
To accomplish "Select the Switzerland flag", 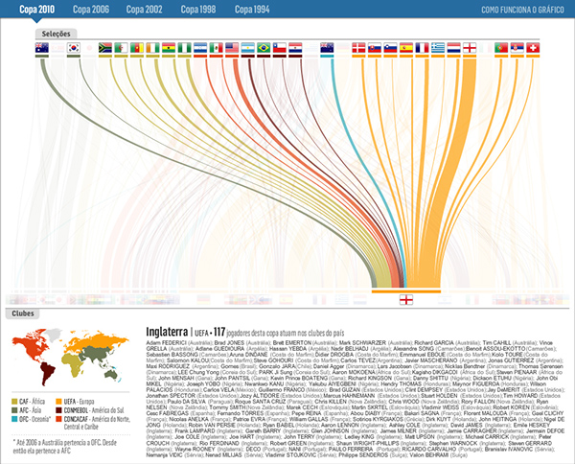I will (533, 48).
